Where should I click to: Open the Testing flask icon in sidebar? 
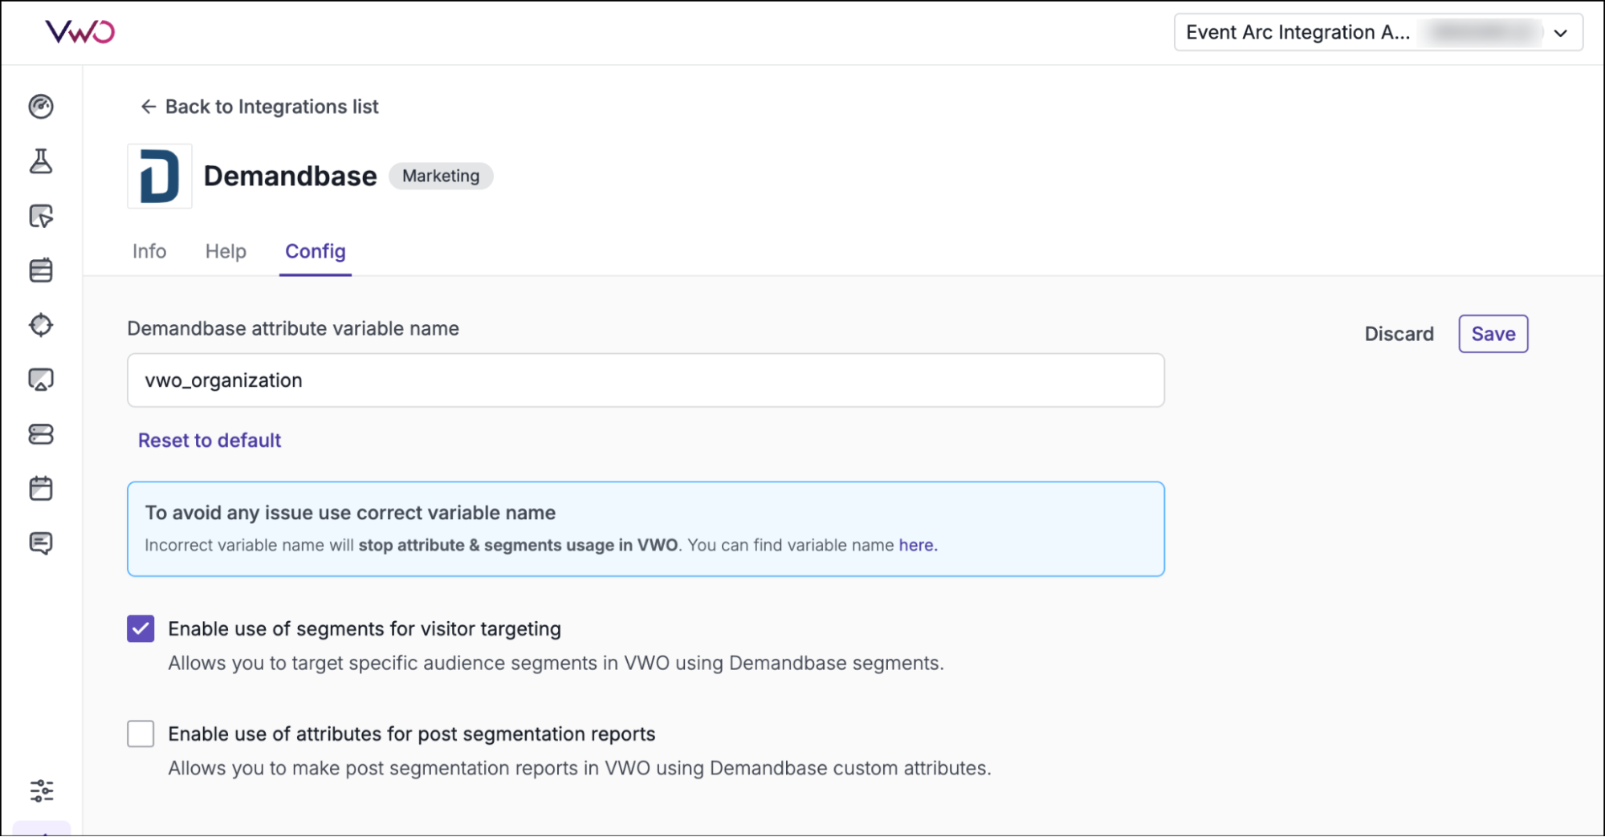pyautogui.click(x=41, y=161)
